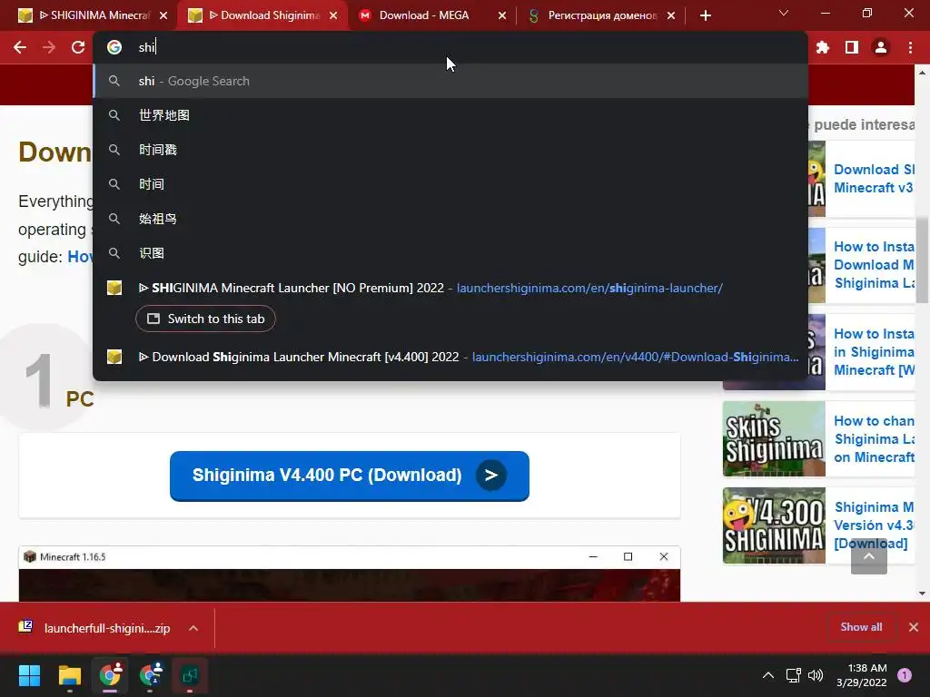The image size is (930, 697).
Task: Open File Explorer from taskbar
Action: pyautogui.click(x=69, y=675)
